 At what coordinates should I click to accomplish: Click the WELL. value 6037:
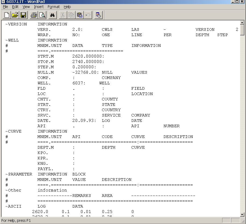[x=79, y=83]
